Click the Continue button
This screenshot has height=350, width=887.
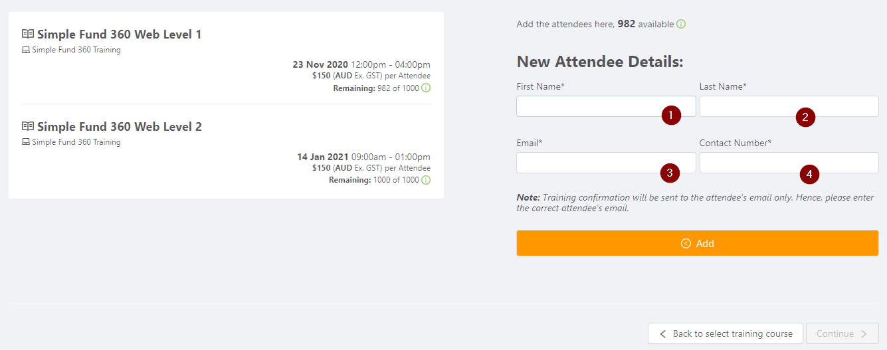[x=842, y=333]
